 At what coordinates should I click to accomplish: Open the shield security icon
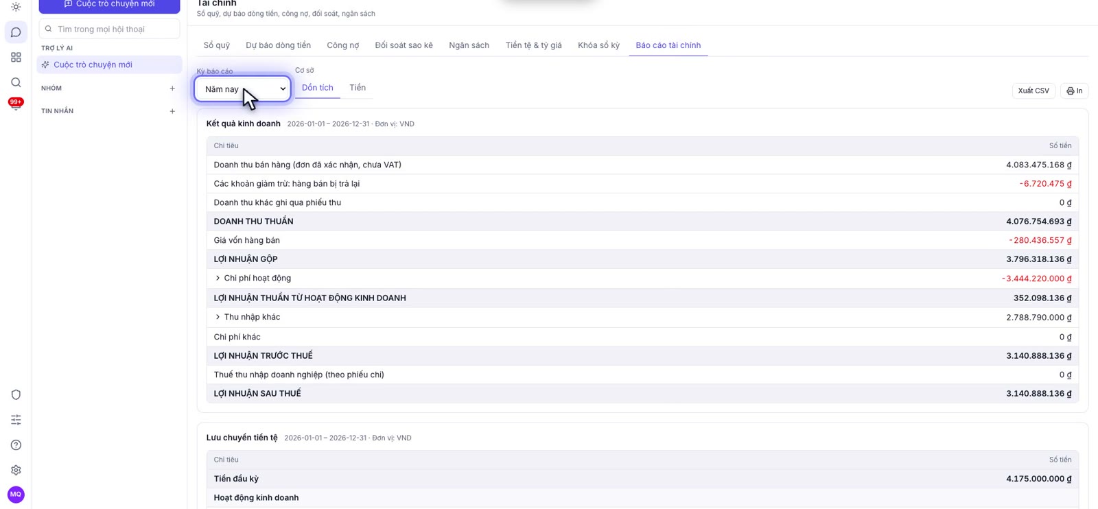tap(16, 394)
